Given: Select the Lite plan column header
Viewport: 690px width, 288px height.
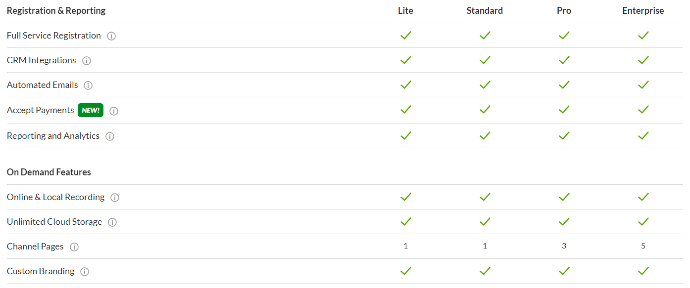Looking at the screenshot, I should [x=405, y=11].
